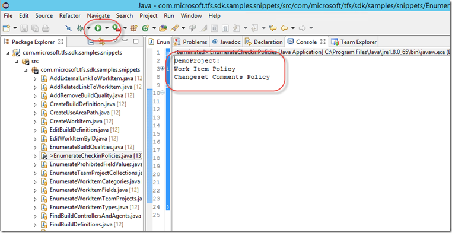Image resolution: width=452 pixels, height=233 pixels.
Task: Open the Navigate menu
Action: coord(98,15)
